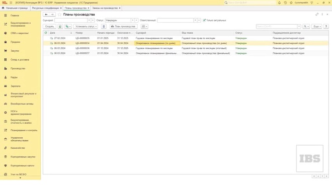Sort by the Дата column header
The width and height of the screenshot is (332, 187).
(61, 33)
